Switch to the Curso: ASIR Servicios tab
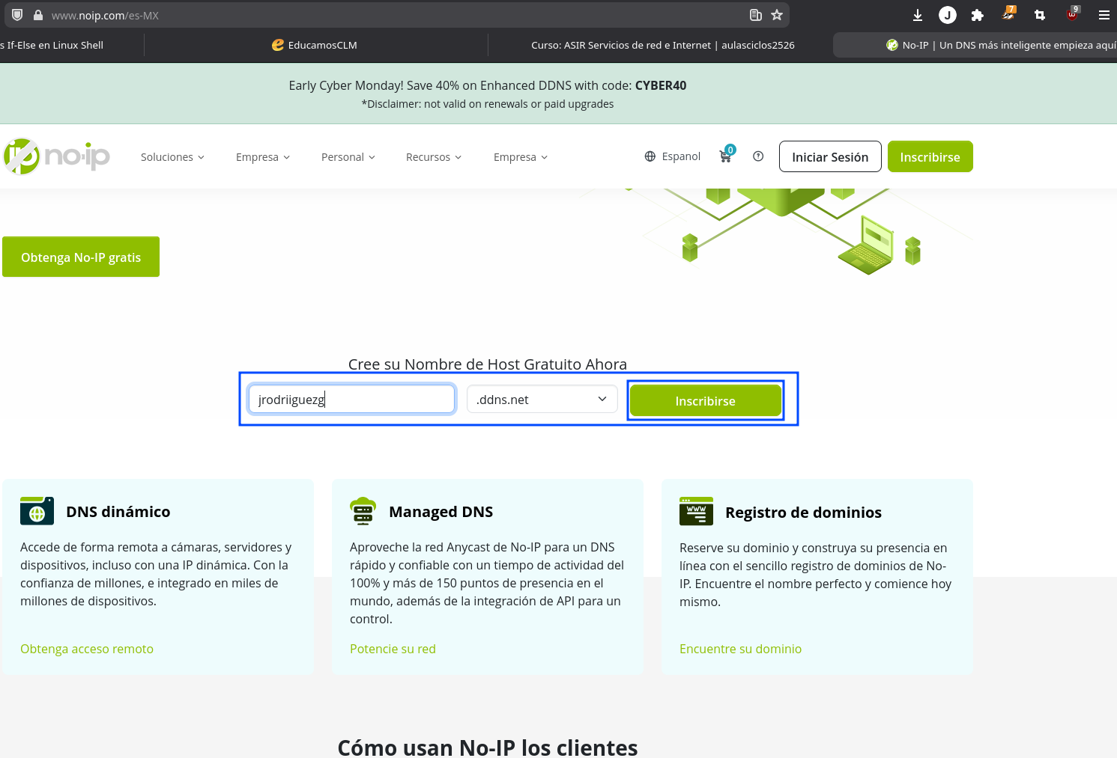This screenshot has height=758, width=1117. (x=663, y=45)
